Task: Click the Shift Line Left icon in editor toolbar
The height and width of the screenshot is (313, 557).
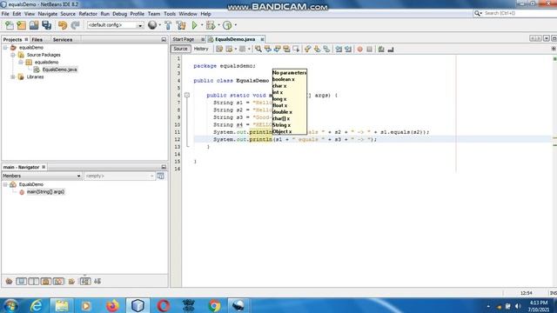Action: [x=339, y=49]
